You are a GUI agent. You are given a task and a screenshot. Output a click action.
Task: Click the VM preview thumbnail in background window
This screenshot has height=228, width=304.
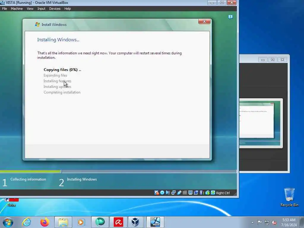point(260,123)
